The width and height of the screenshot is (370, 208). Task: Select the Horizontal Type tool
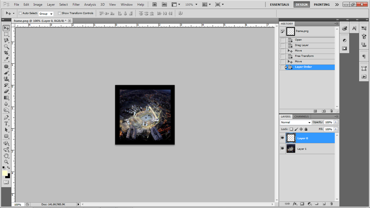6,123
